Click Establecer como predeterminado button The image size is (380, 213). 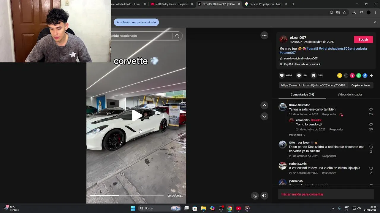136,22
